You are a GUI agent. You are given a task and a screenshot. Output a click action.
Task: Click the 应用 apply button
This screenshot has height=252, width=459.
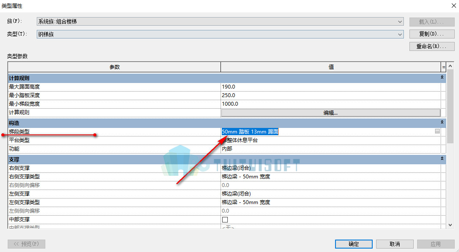click(435, 244)
